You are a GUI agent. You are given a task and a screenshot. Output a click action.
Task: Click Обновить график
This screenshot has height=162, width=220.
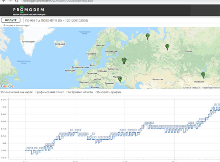pyautogui.click(x=108, y=92)
